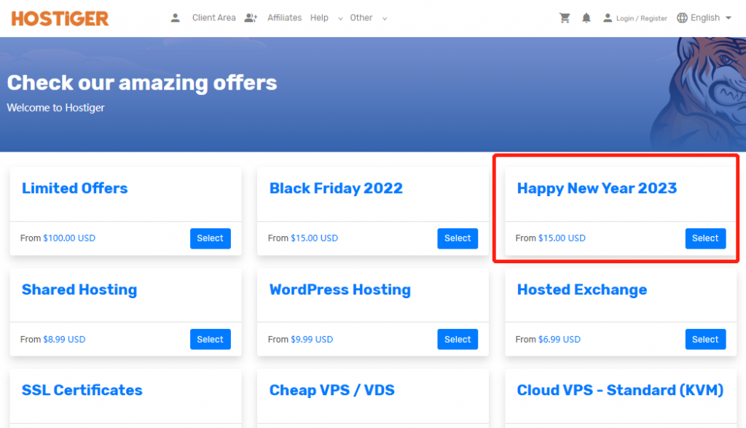Image resolution: width=746 pixels, height=428 pixels.
Task: Open the Help menu item
Action: point(319,18)
